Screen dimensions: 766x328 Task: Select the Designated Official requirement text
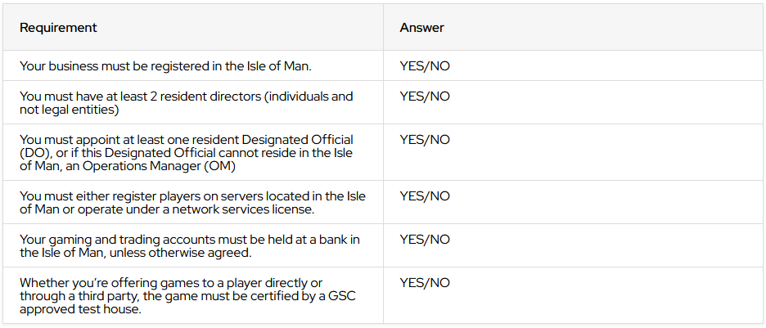pyautogui.click(x=187, y=152)
